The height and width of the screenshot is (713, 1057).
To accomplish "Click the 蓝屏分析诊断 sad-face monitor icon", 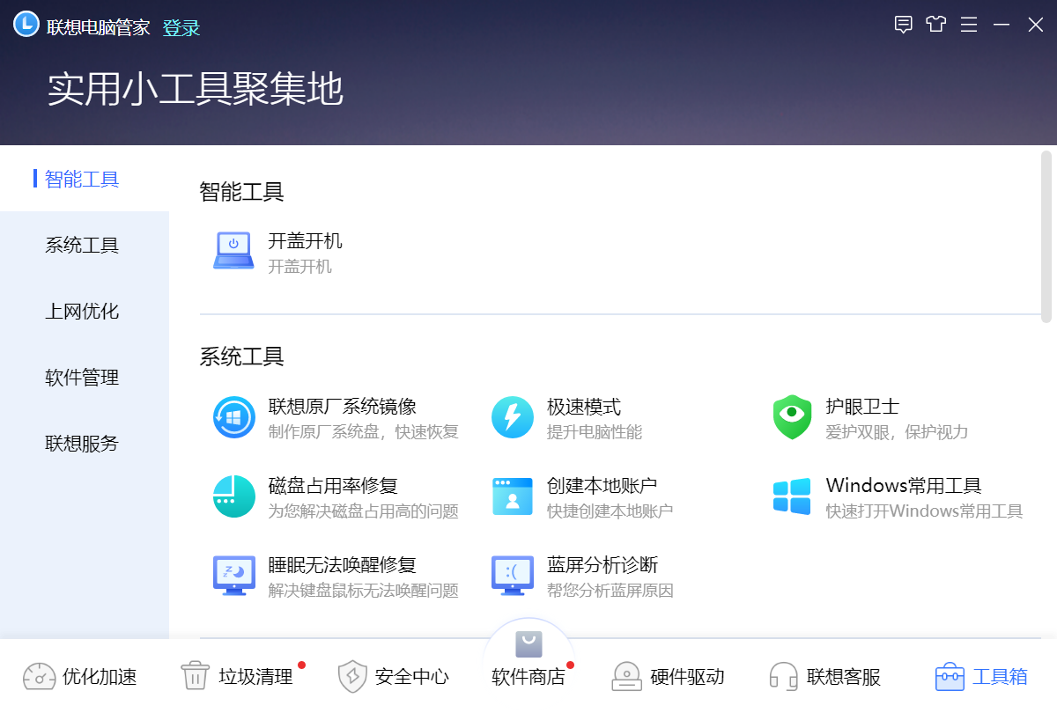I will coord(513,576).
